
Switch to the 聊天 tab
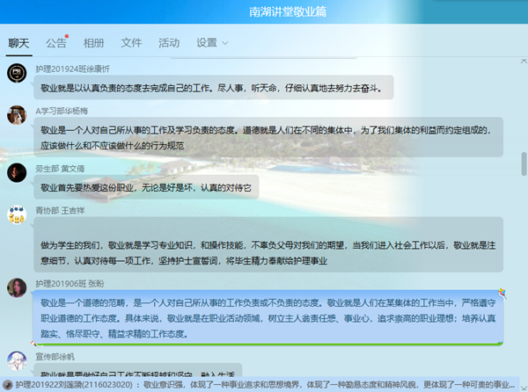18,42
